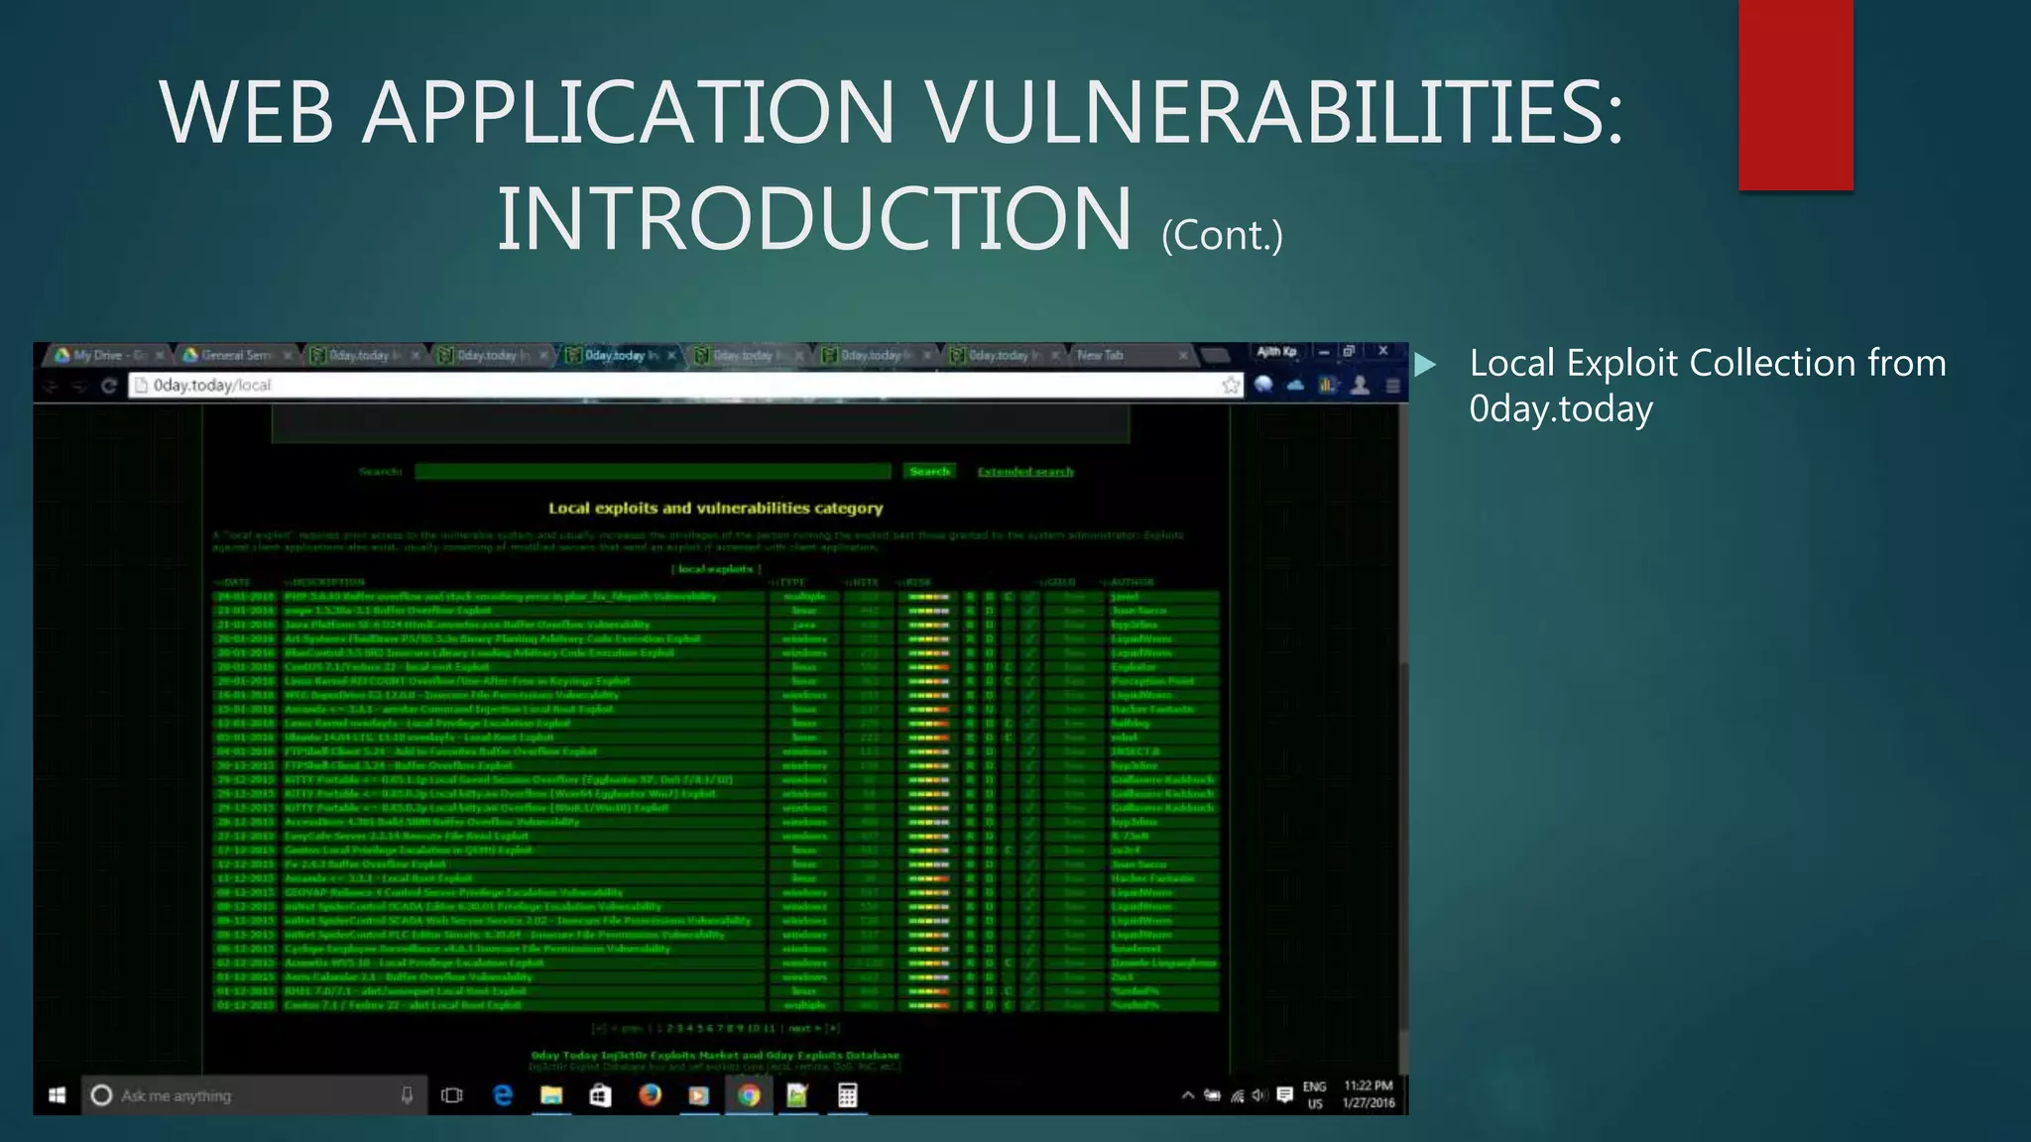This screenshot has width=2031, height=1142.
Task: Click the Wi-Fi network tray icon
Action: pos(1237,1095)
